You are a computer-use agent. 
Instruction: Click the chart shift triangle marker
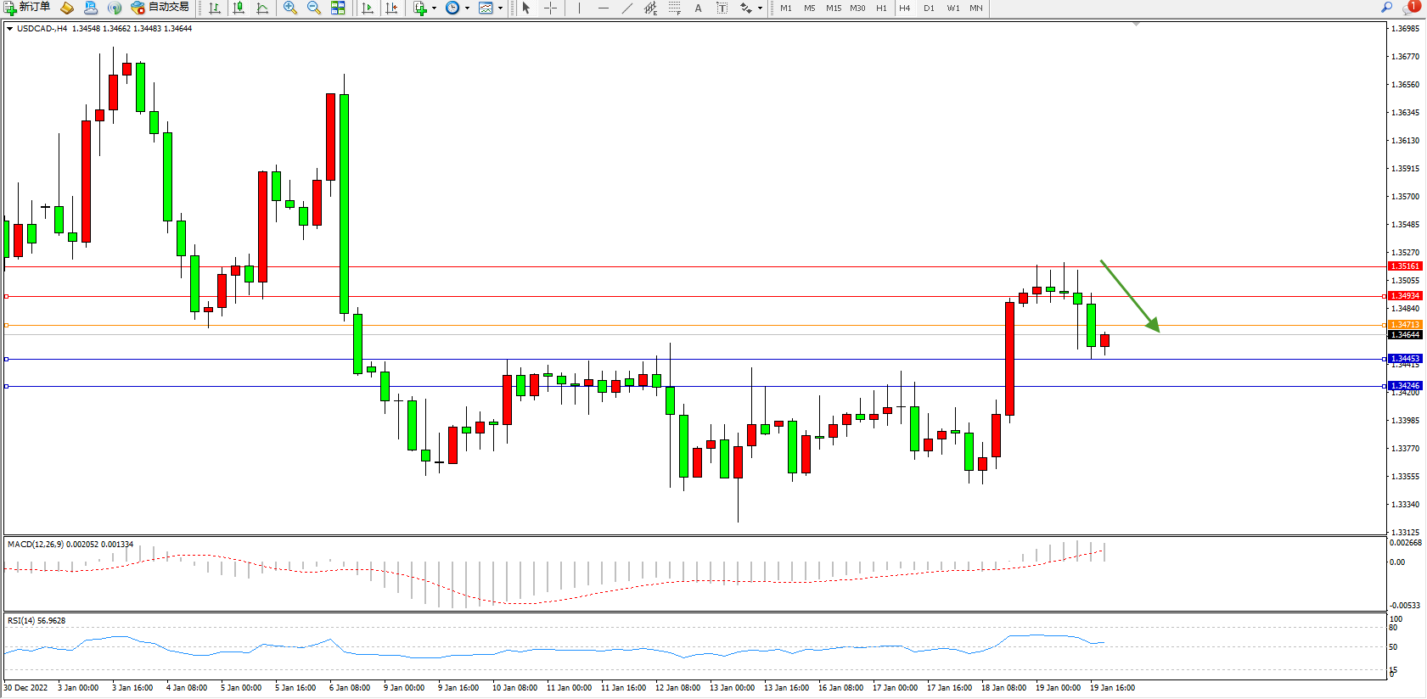1136,25
